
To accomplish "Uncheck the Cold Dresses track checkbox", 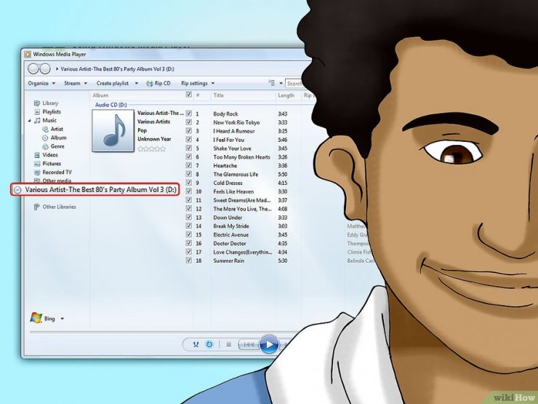I will click(x=189, y=183).
